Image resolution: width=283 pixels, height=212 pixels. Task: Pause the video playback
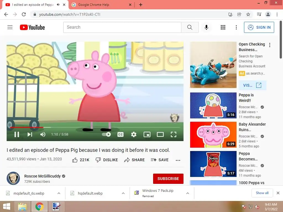pos(17,134)
